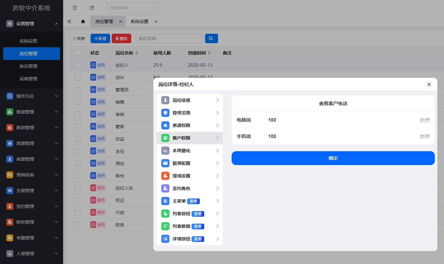This screenshot has height=264, width=444.
Task: Open 设备管理 in sidebar submenu
Action: (28, 79)
